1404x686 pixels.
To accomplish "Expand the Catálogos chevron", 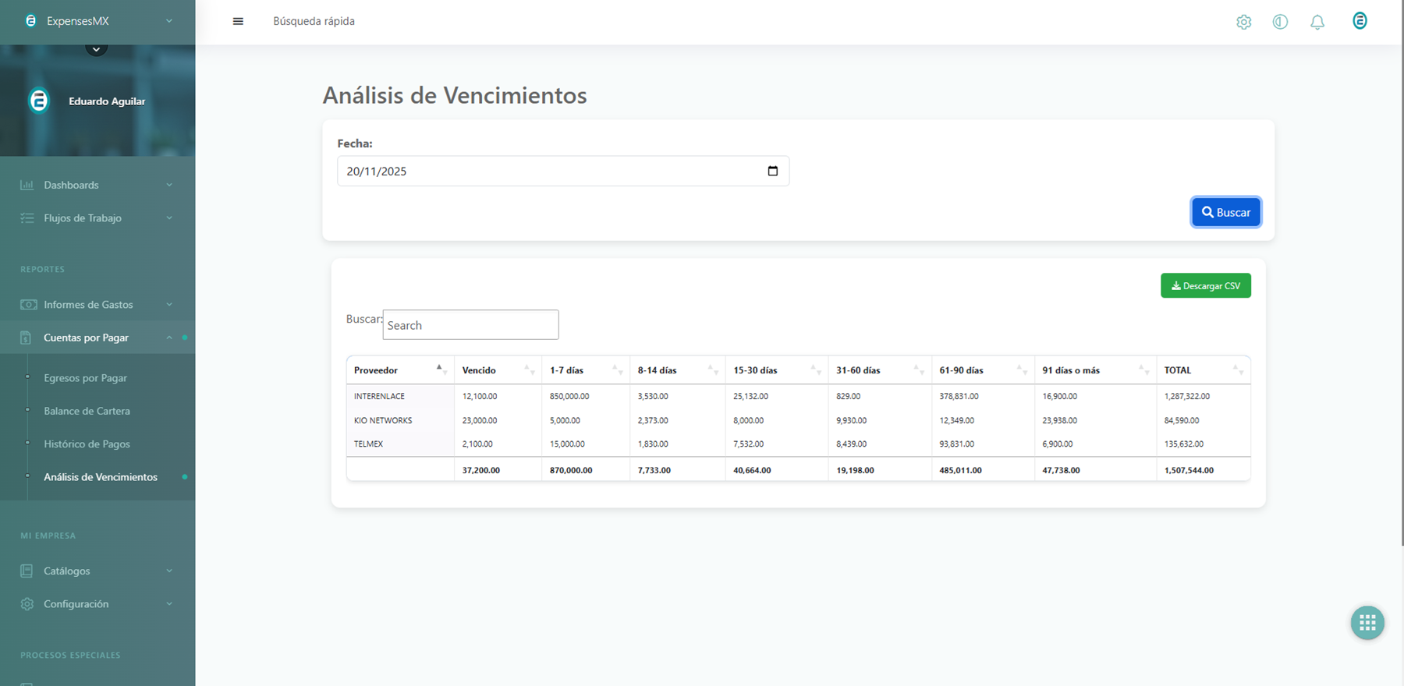I will 169,571.
